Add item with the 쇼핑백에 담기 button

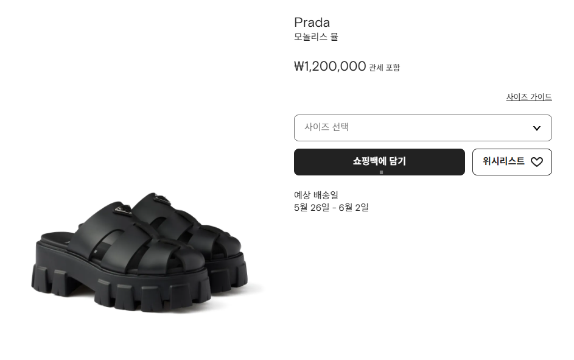click(x=379, y=162)
